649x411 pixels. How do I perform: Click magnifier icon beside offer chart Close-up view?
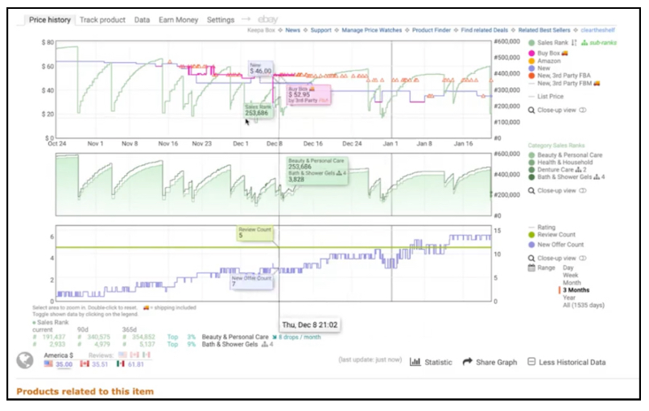(531, 259)
